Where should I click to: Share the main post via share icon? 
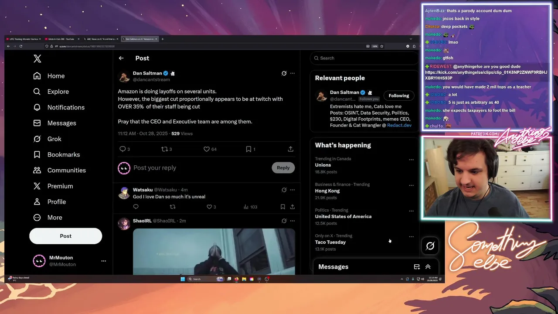(x=290, y=149)
